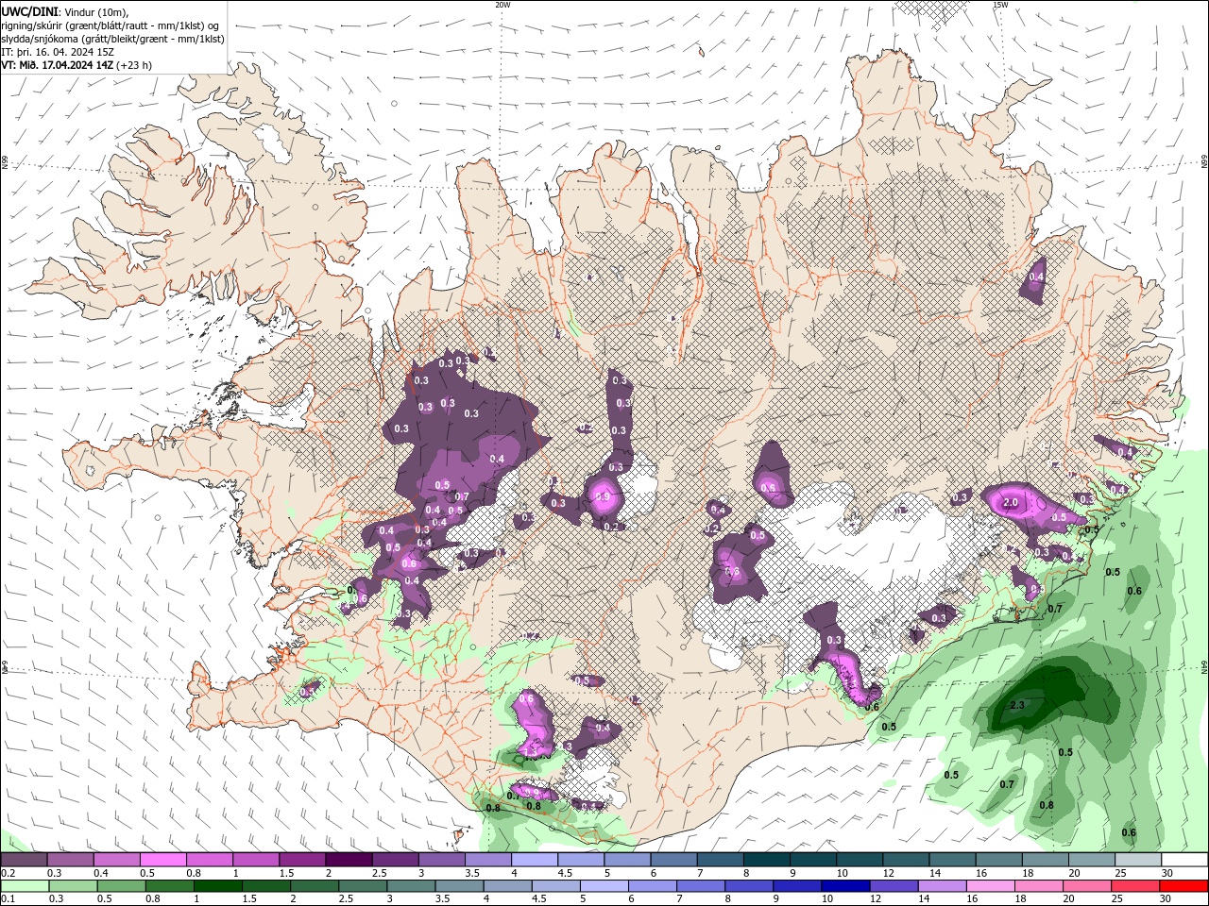Select the 0.4 swatch in the snow legend
Screen dimensions: 1209x906
[x=117, y=860]
